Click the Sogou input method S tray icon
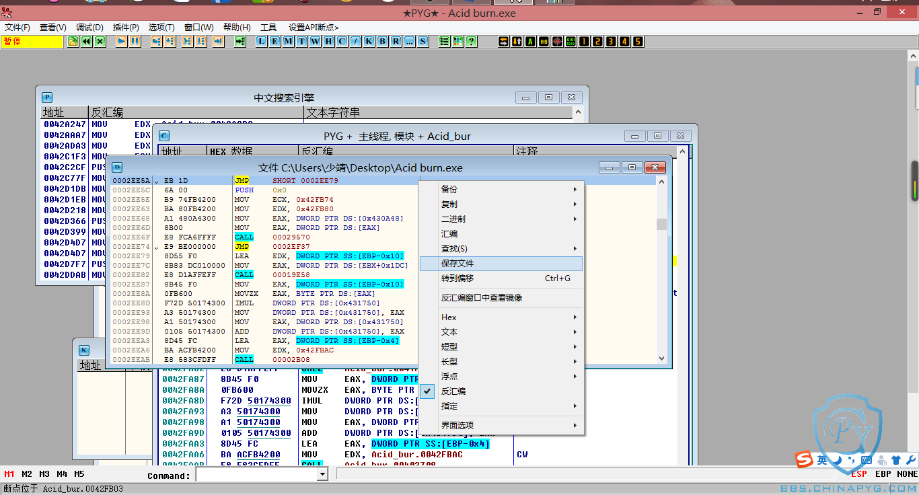Image resolution: width=919 pixels, height=495 pixels. [x=803, y=460]
